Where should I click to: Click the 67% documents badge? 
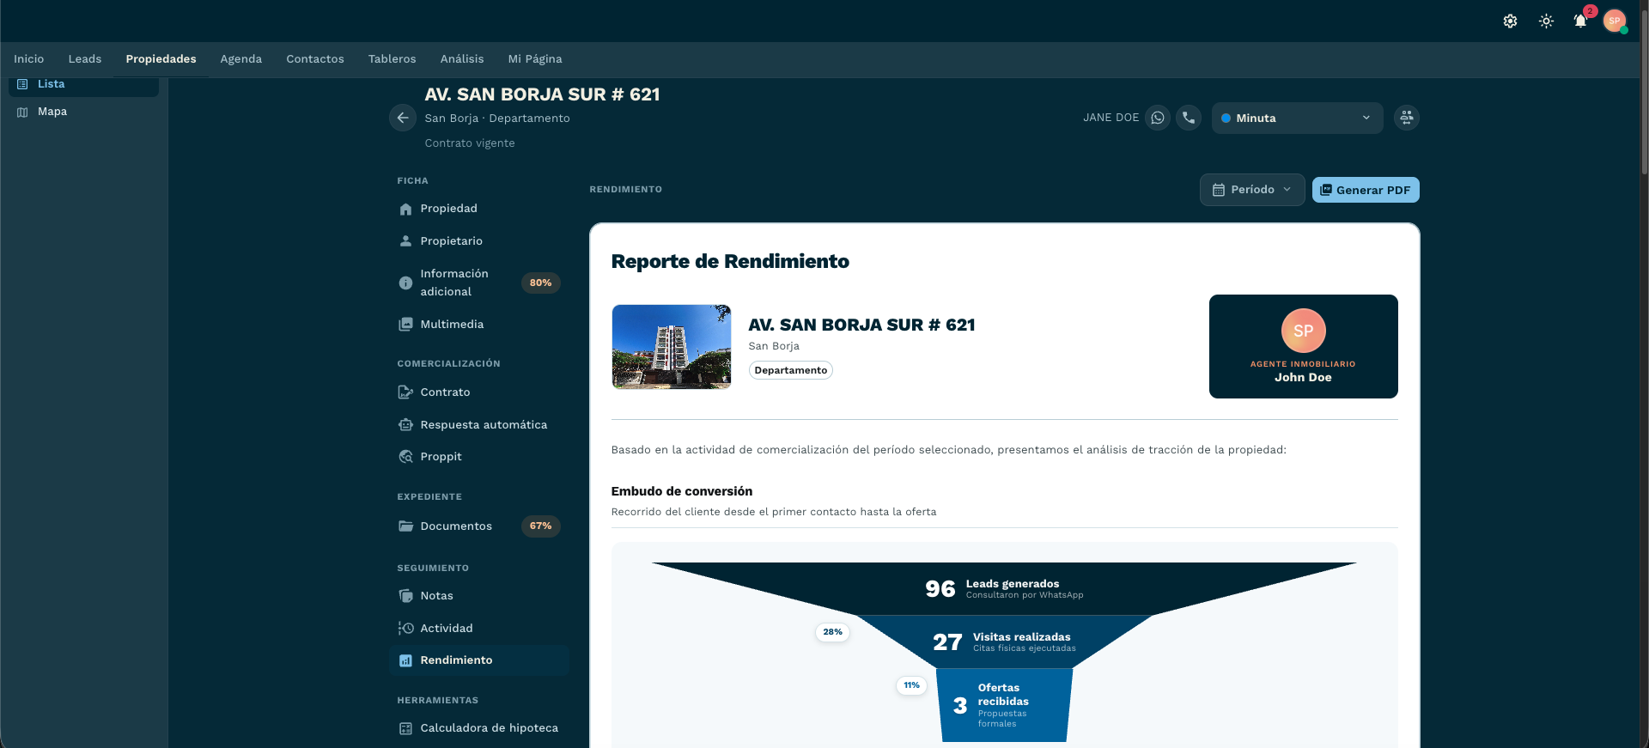click(x=541, y=526)
